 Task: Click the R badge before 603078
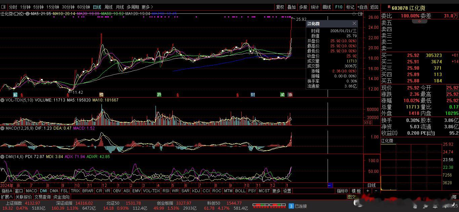click(389, 7)
